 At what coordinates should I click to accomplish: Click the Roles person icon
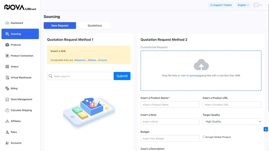(x=7, y=132)
